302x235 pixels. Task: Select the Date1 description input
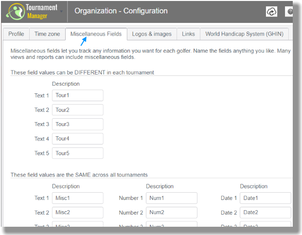(x=266, y=198)
